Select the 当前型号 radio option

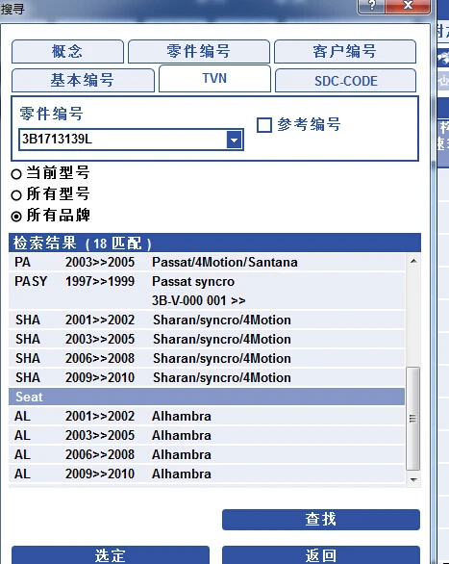(16, 174)
